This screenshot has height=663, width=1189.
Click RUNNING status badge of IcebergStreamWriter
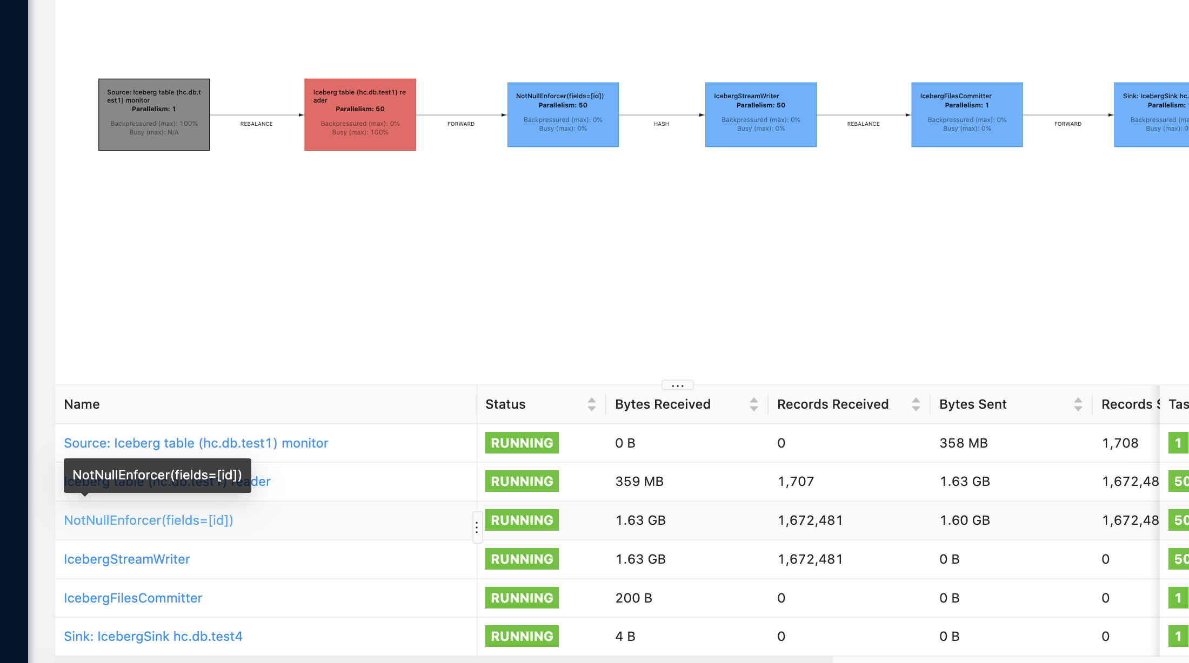[522, 559]
